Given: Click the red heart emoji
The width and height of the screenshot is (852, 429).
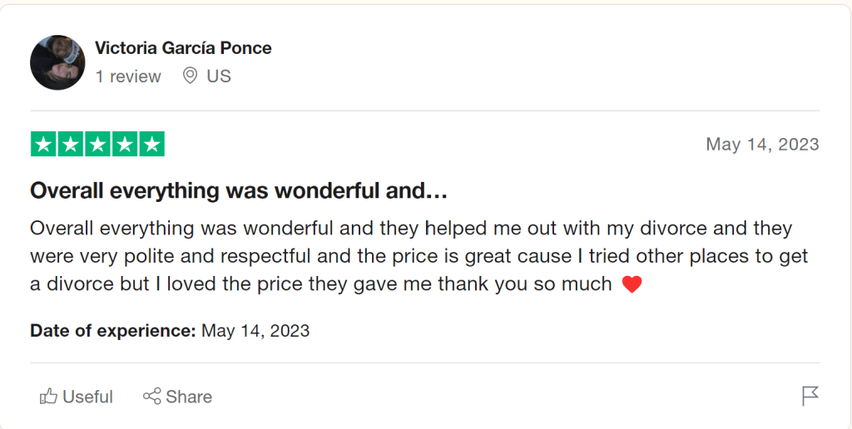Looking at the screenshot, I should (632, 284).
